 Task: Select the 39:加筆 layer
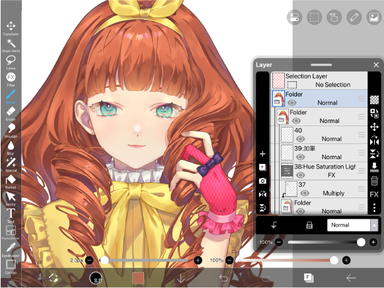point(323,153)
